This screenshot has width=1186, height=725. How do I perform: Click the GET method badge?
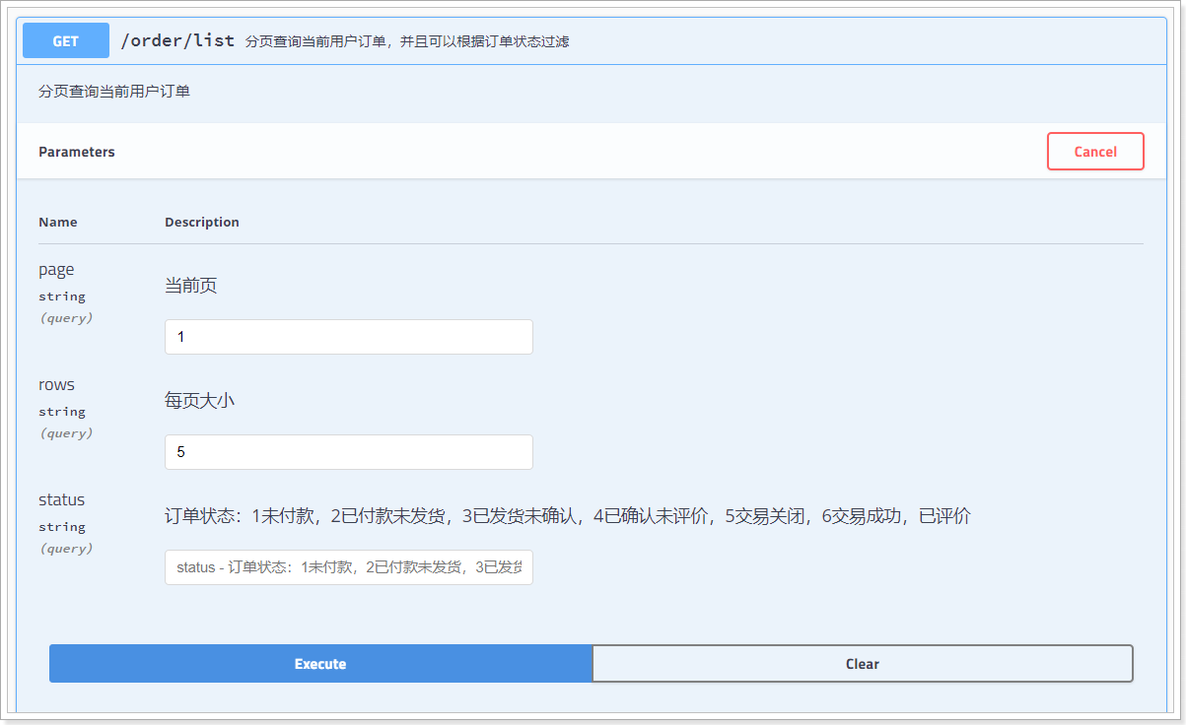[x=65, y=40]
